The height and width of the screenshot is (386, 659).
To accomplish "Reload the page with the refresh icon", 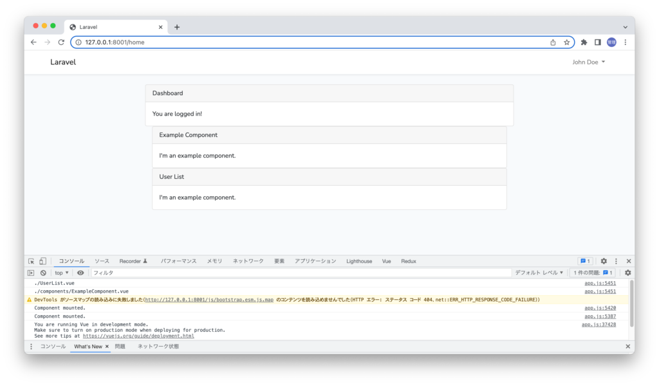I will click(61, 42).
